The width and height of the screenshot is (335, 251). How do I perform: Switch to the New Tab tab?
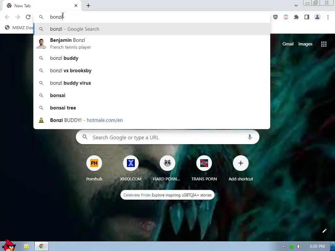tap(42, 6)
